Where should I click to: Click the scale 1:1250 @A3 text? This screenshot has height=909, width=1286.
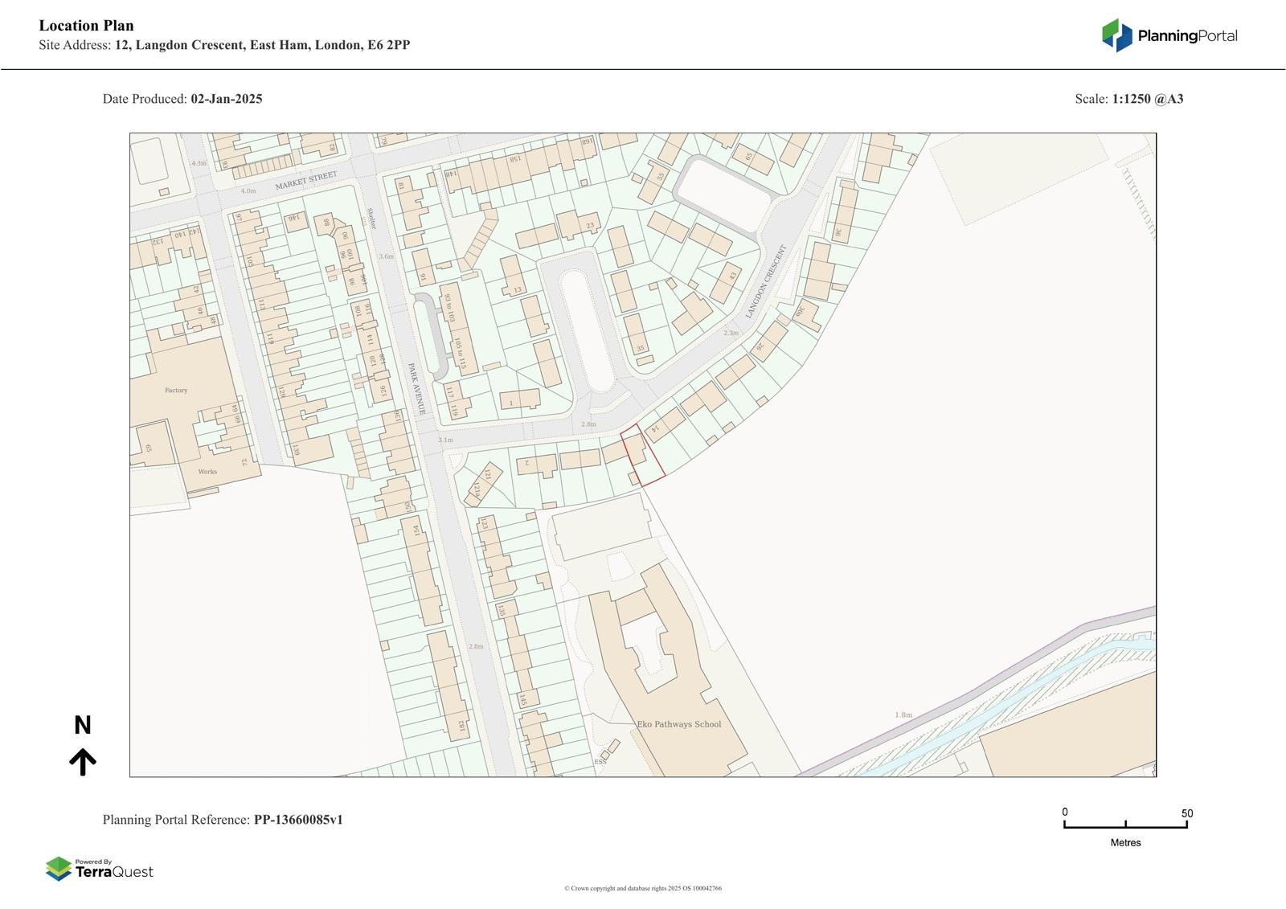click(x=1147, y=99)
